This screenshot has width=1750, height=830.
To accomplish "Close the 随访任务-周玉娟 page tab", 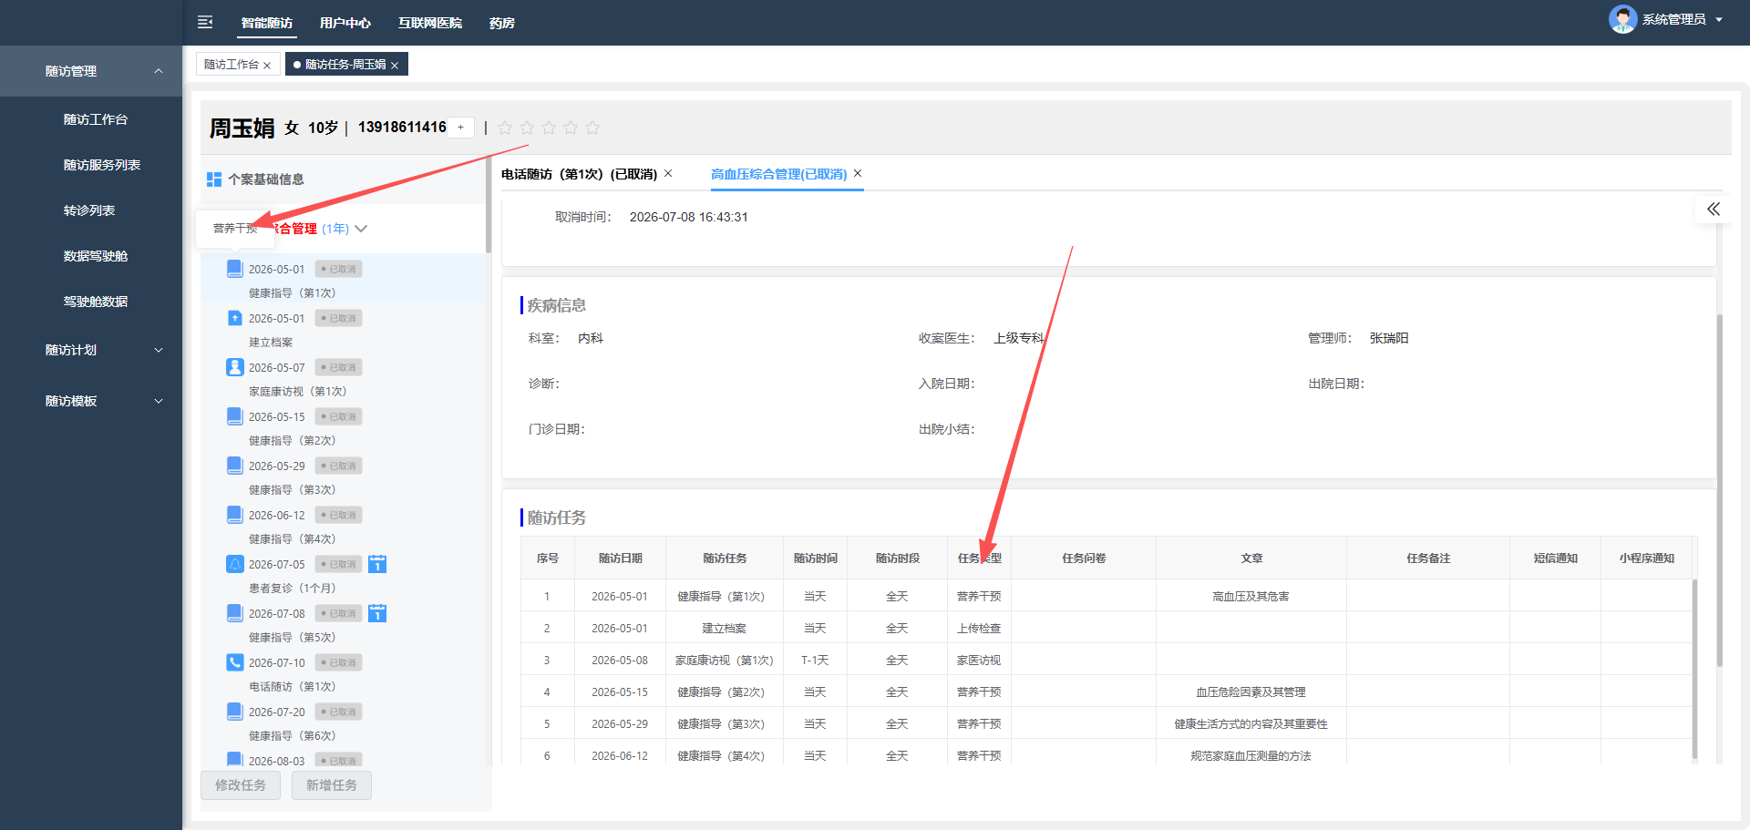I will 395,66.
